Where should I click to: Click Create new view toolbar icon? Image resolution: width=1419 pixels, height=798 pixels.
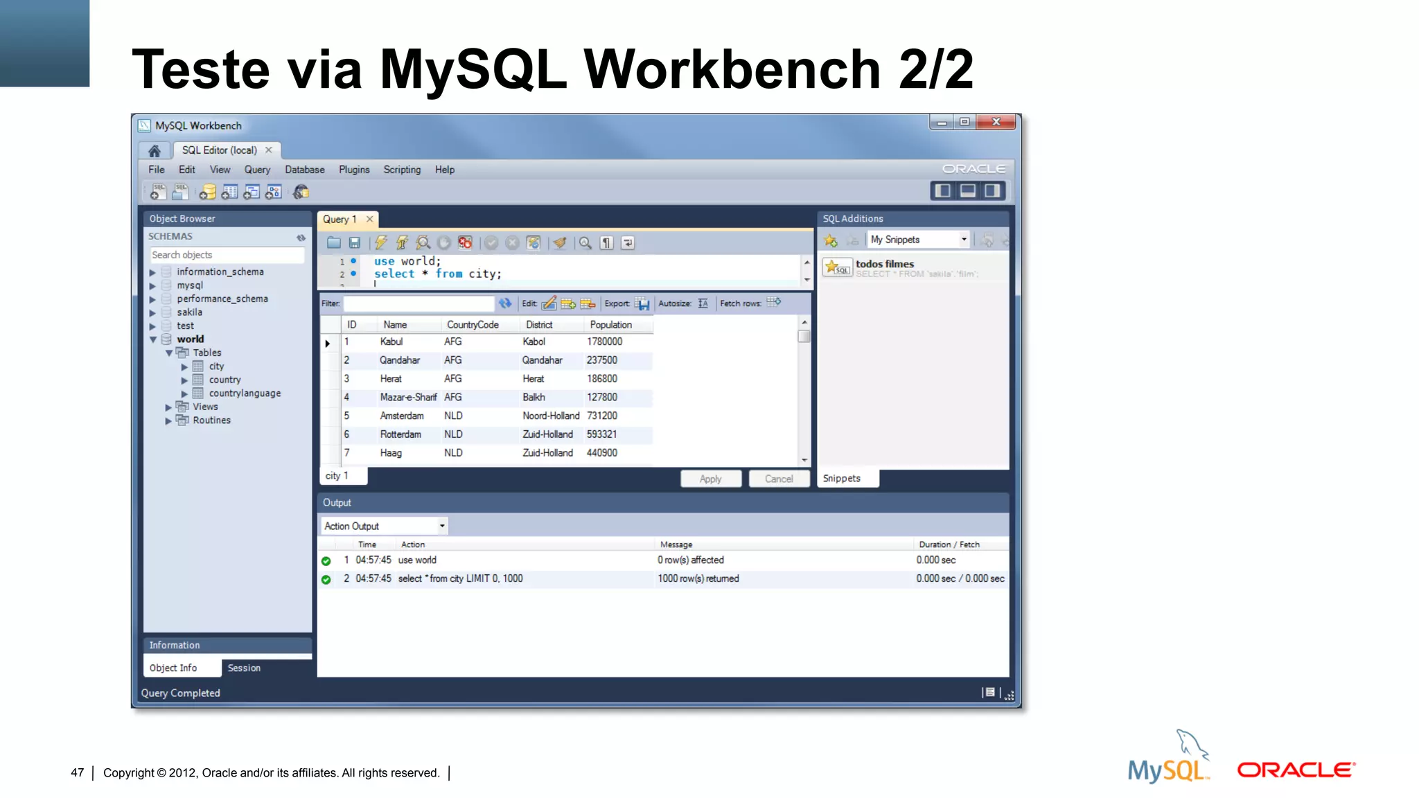pos(252,192)
